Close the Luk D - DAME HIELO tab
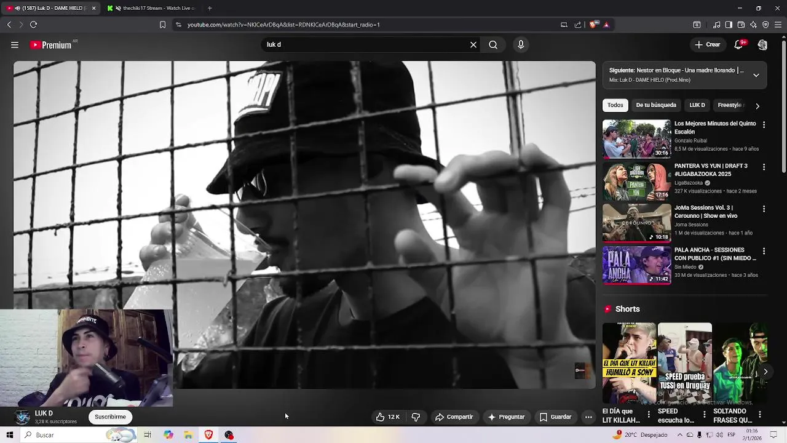 pos(93,8)
